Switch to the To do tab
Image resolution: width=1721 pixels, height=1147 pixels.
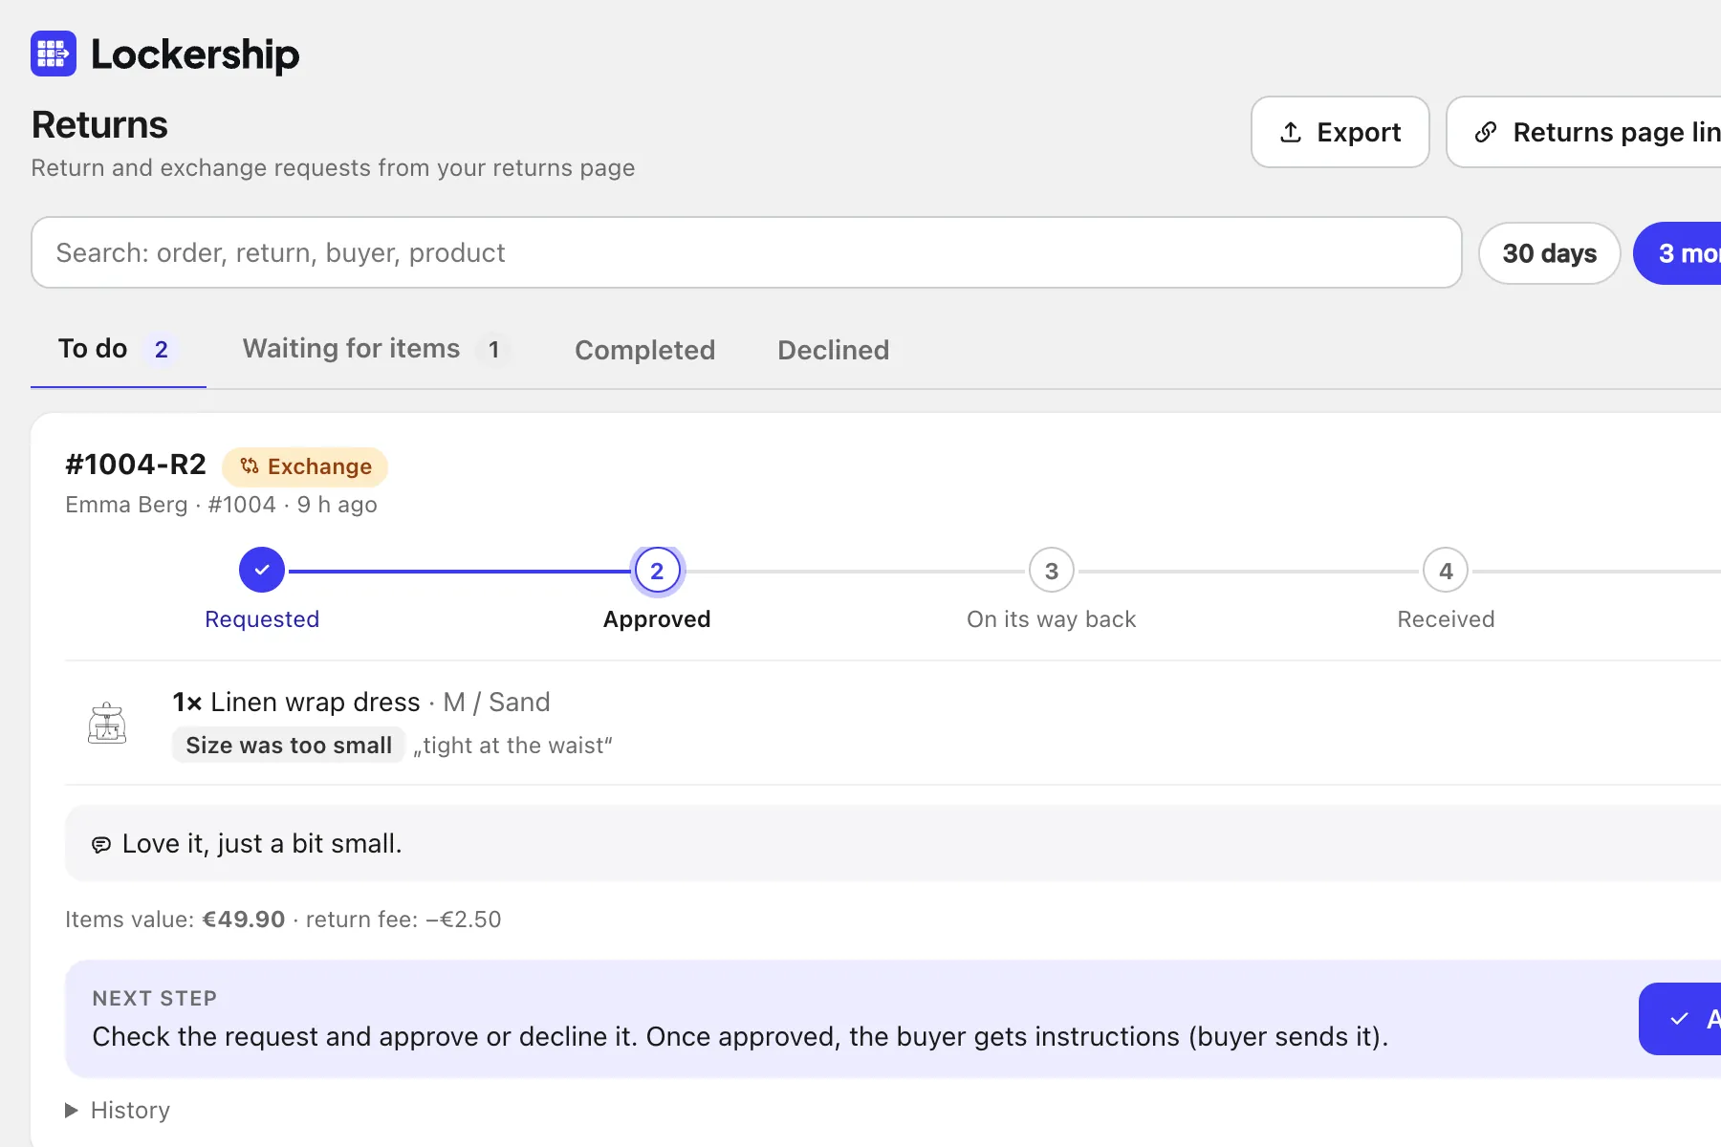point(119,350)
